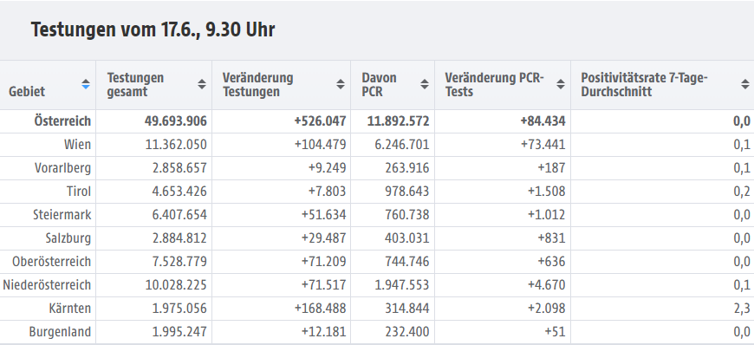The image size is (754, 345).
Task: Sort table by Gebiet column arrows
Action: [86, 84]
